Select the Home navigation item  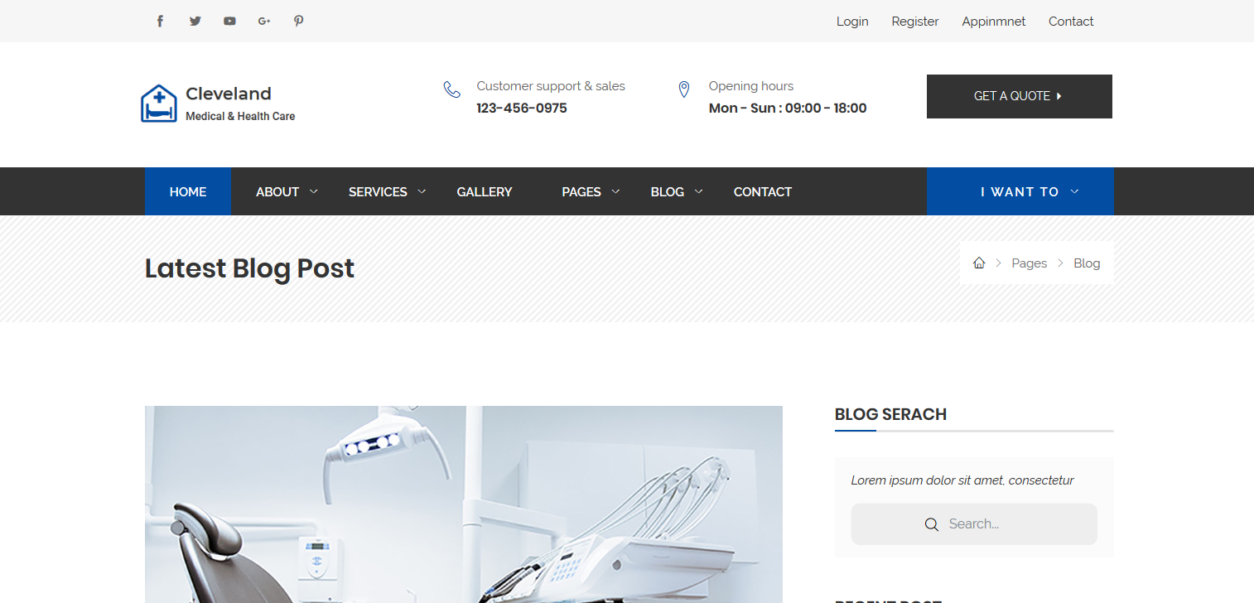click(188, 191)
